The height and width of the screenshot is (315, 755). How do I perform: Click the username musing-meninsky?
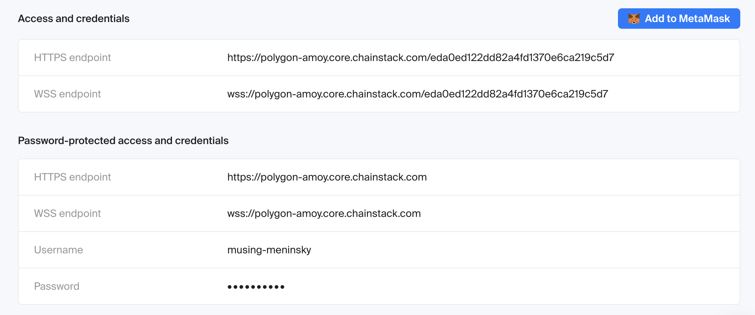pos(269,250)
